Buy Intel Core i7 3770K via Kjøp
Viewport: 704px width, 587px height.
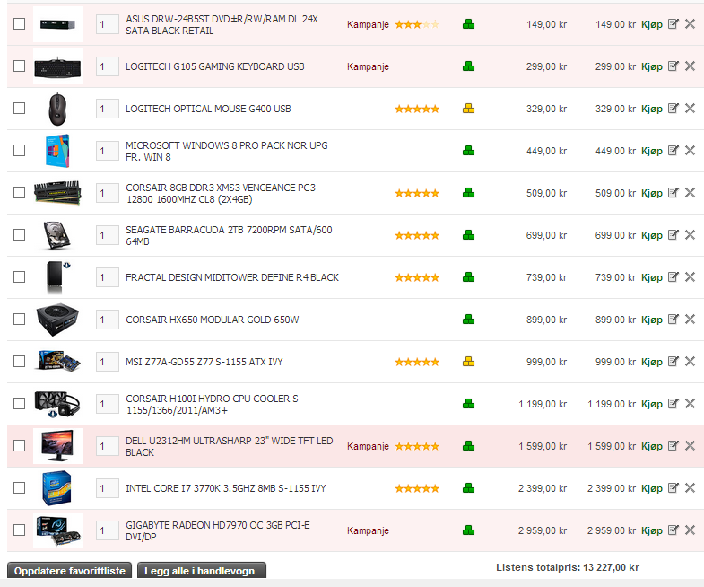tap(652, 488)
